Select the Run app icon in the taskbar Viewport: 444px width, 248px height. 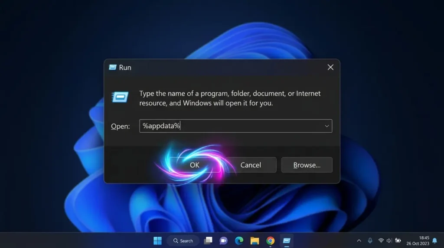point(287,241)
